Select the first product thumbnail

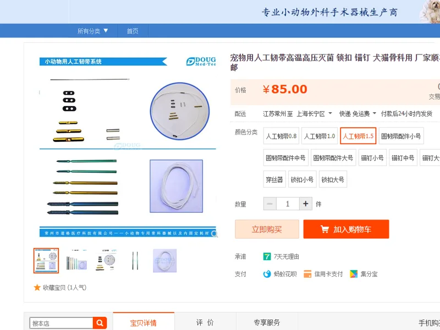click(x=46, y=261)
